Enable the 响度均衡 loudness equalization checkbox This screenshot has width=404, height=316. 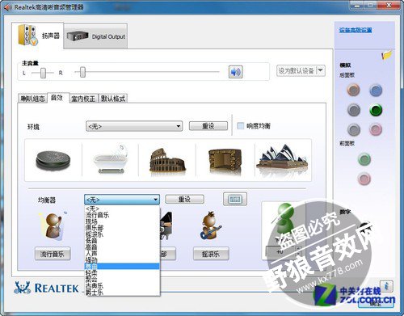tap(240, 126)
